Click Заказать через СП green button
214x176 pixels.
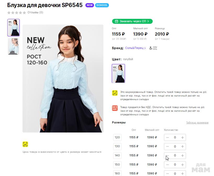click(132, 21)
